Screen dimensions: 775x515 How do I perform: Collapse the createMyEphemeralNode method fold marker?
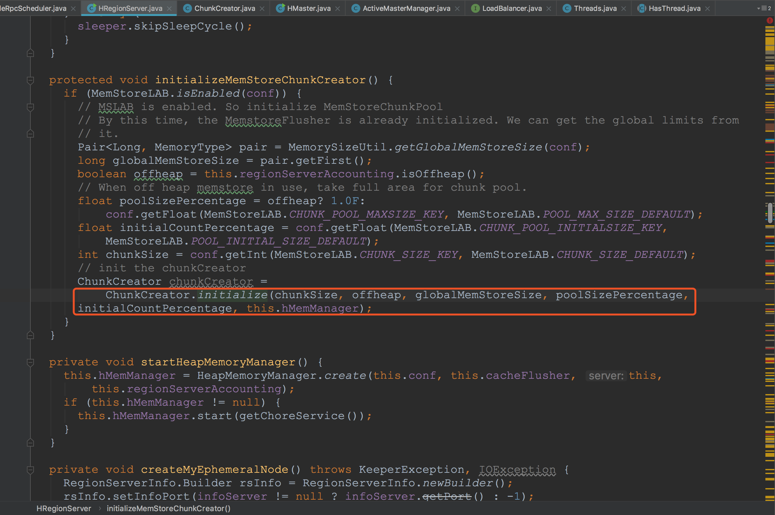coord(30,470)
